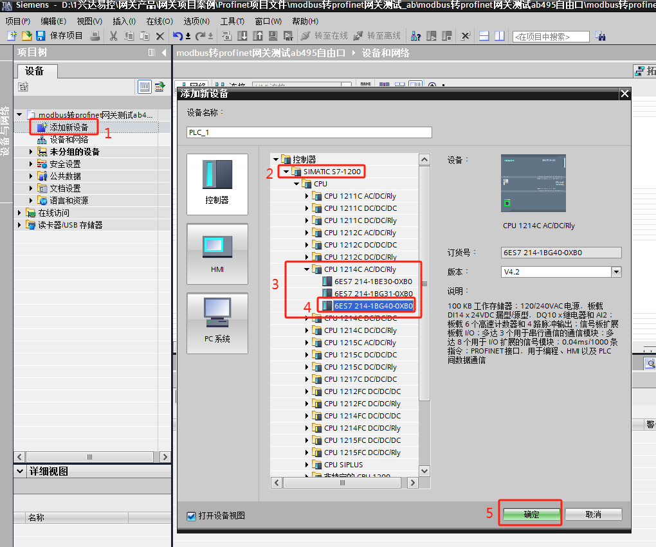Click the Download to device icon
The width and height of the screenshot is (656, 547).
click(242, 36)
